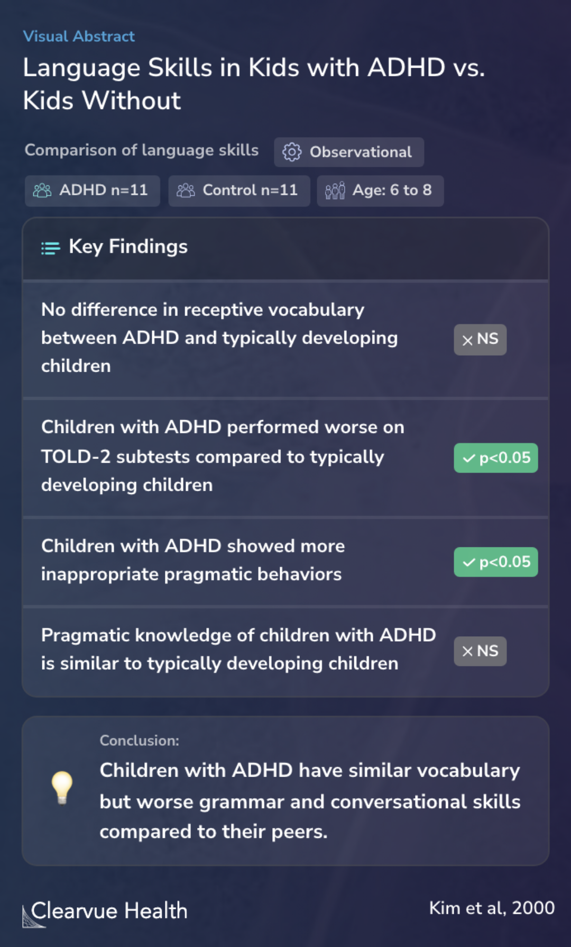Click the Clearvue Health brand text
The height and width of the screenshot is (947, 571).
[109, 911]
